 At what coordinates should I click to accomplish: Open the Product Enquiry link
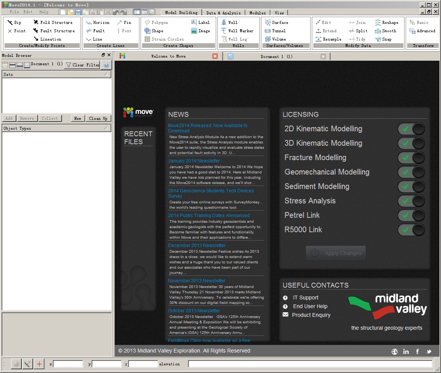pyautogui.click(x=311, y=315)
